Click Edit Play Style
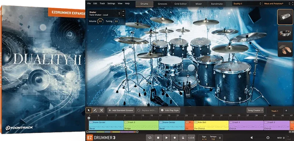Viewport: 294px width, 141px height. tap(169, 110)
